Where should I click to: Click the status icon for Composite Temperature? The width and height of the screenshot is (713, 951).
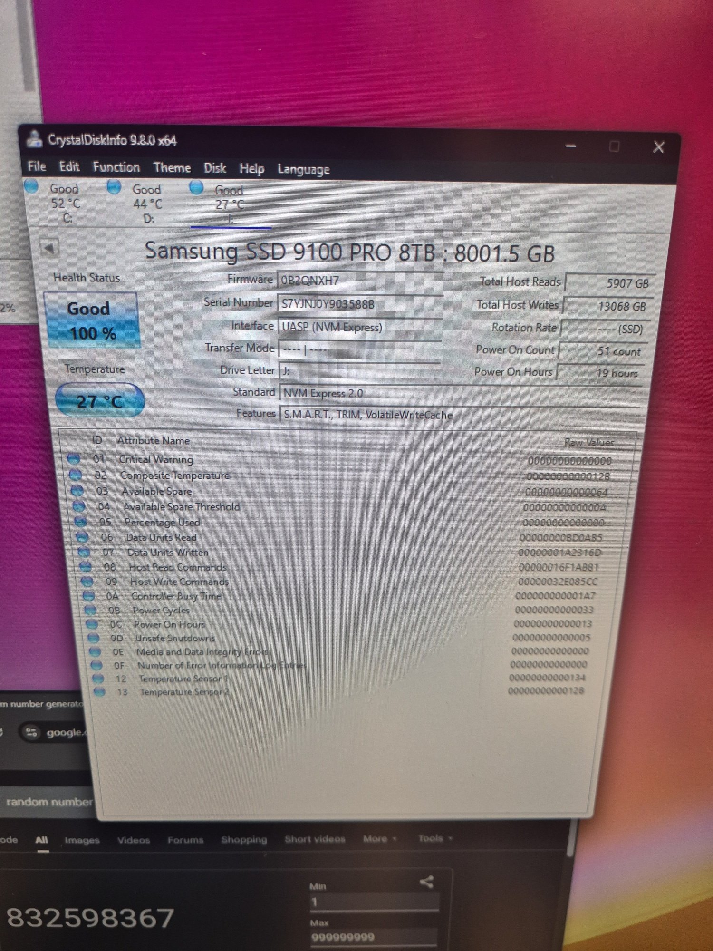pos(75,475)
